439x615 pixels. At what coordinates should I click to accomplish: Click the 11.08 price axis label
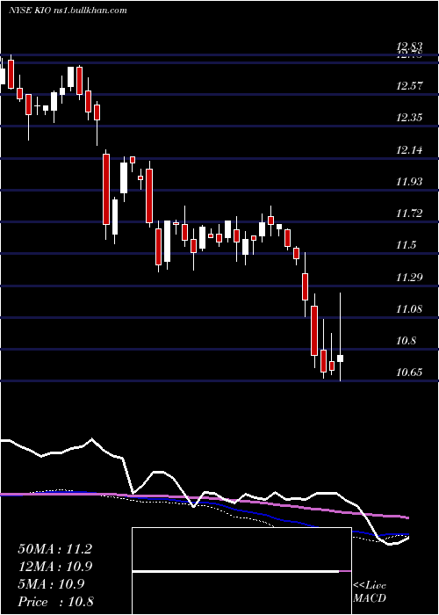[x=409, y=309]
